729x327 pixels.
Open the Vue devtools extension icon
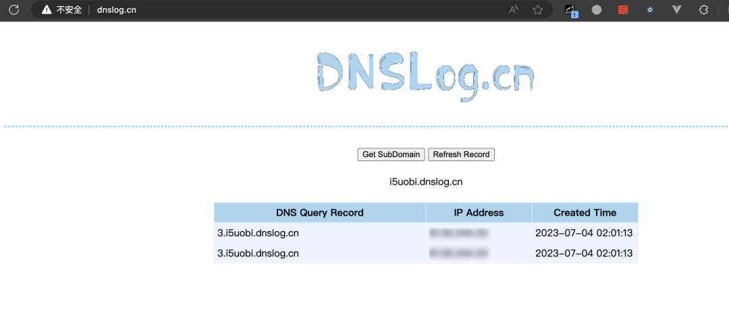pos(677,9)
